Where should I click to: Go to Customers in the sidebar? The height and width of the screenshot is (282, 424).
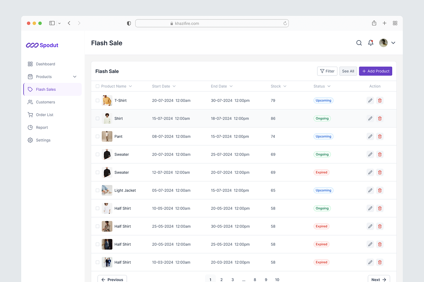(52, 102)
